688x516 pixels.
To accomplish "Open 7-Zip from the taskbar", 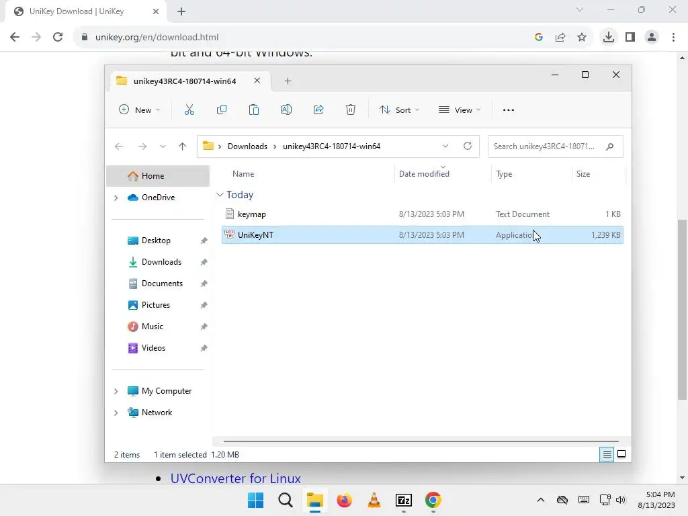I will click(404, 500).
